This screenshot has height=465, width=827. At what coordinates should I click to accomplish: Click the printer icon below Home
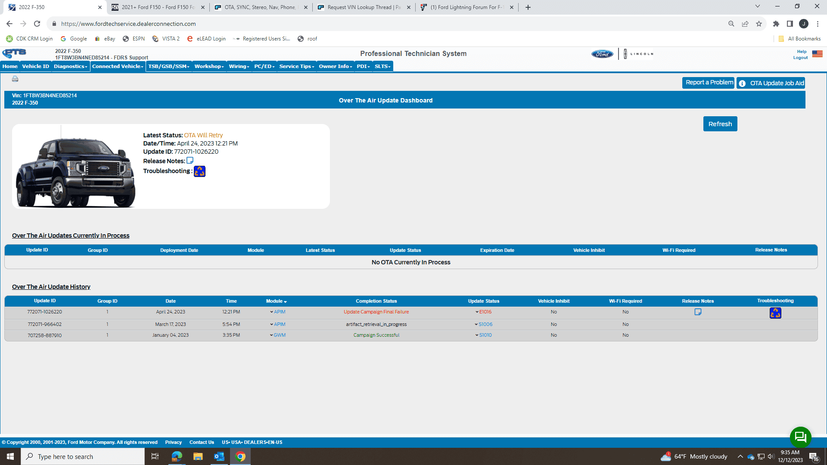(15, 79)
